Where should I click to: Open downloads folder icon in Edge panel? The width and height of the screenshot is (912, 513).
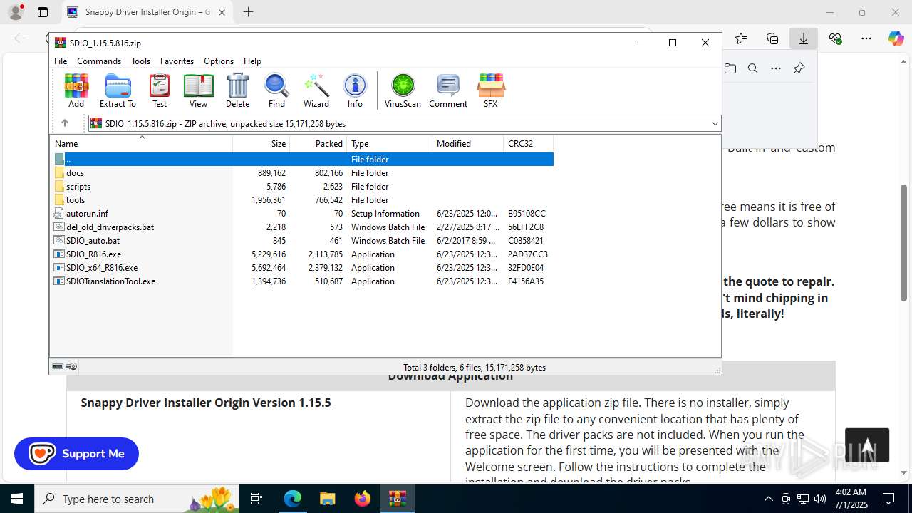coord(730,68)
